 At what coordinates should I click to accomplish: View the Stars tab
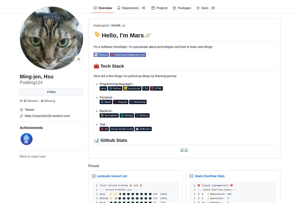coord(206,8)
